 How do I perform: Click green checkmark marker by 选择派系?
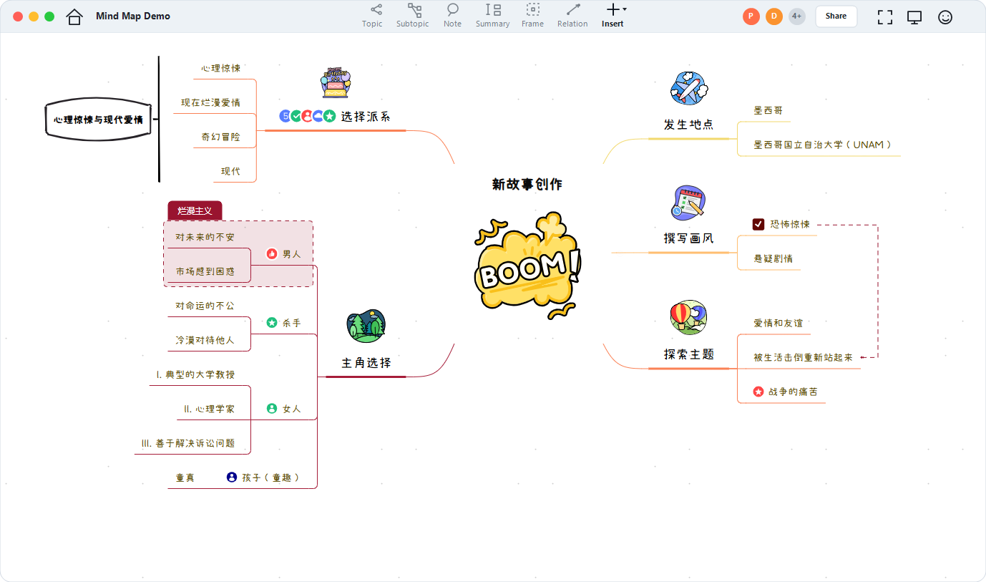coord(296,116)
